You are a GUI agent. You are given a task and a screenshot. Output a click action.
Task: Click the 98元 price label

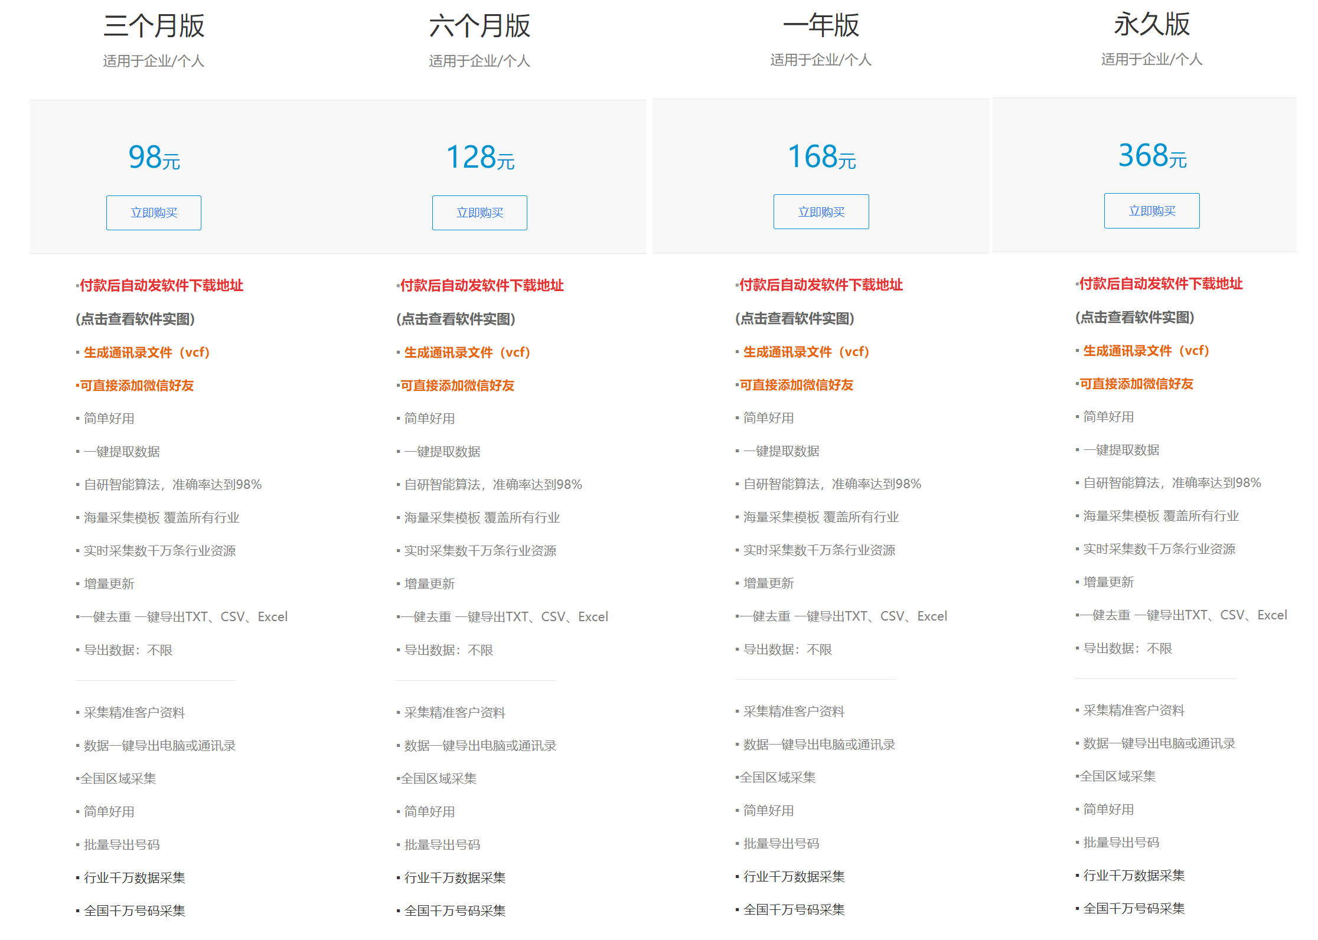154,158
